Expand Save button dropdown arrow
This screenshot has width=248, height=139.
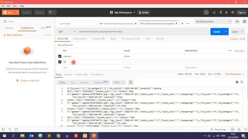(x=242, y=32)
